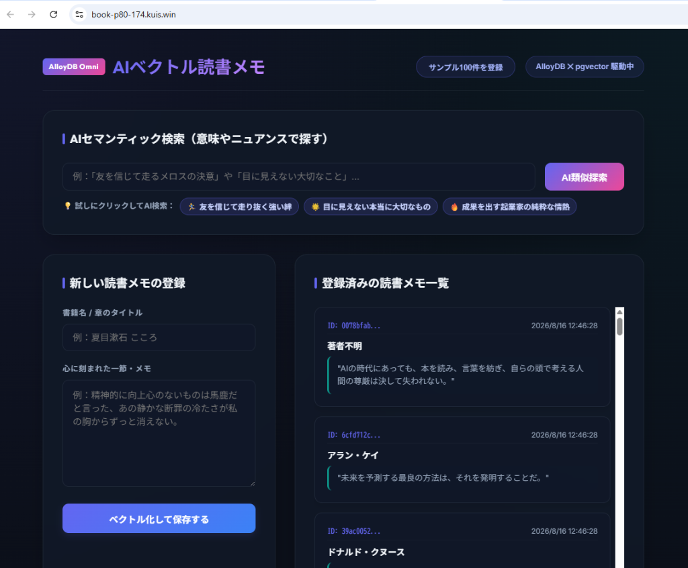The height and width of the screenshot is (568, 688).
Task: Click the 書籍名 / 章のタイトル label
Action: (x=102, y=313)
